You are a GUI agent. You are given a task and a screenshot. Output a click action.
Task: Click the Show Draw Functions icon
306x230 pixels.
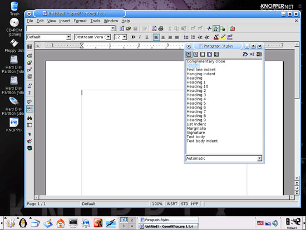click(x=29, y=70)
